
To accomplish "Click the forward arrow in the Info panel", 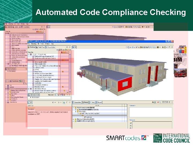I will pyautogui.click(x=59, y=103).
